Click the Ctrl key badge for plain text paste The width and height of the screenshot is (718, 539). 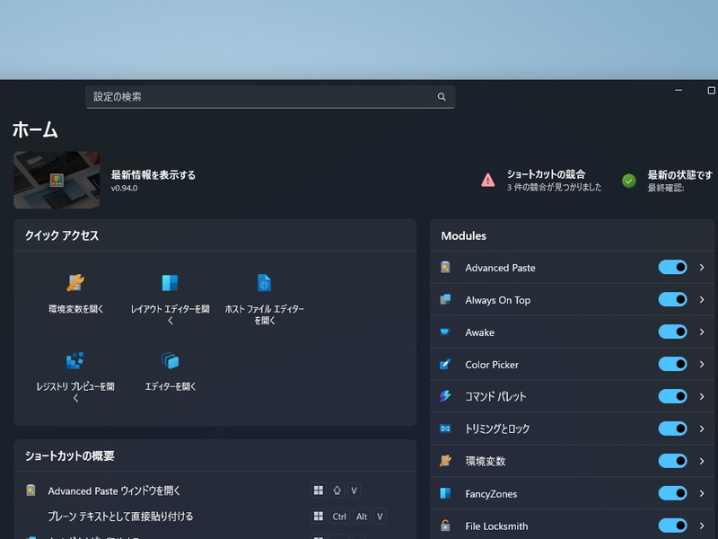click(339, 517)
